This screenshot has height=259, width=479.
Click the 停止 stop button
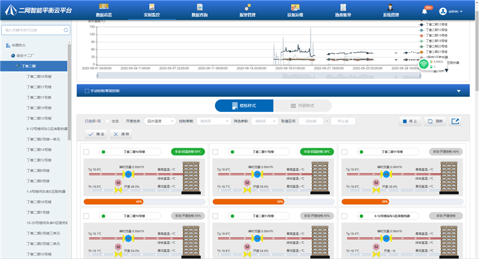[410, 121]
